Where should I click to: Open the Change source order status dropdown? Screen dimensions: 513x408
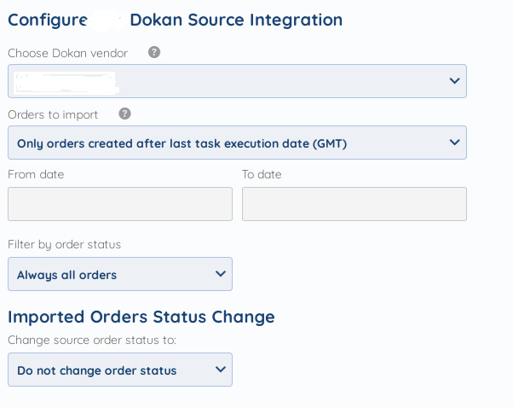click(120, 370)
